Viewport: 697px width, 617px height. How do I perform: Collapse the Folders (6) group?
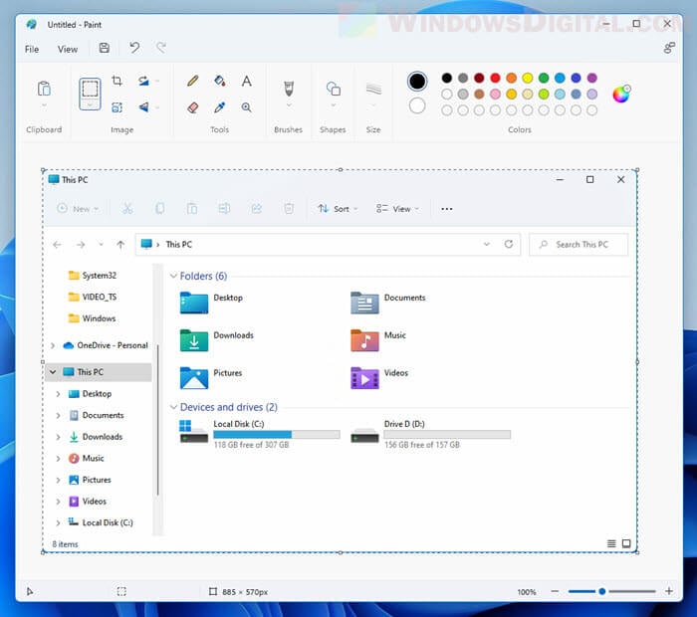173,276
